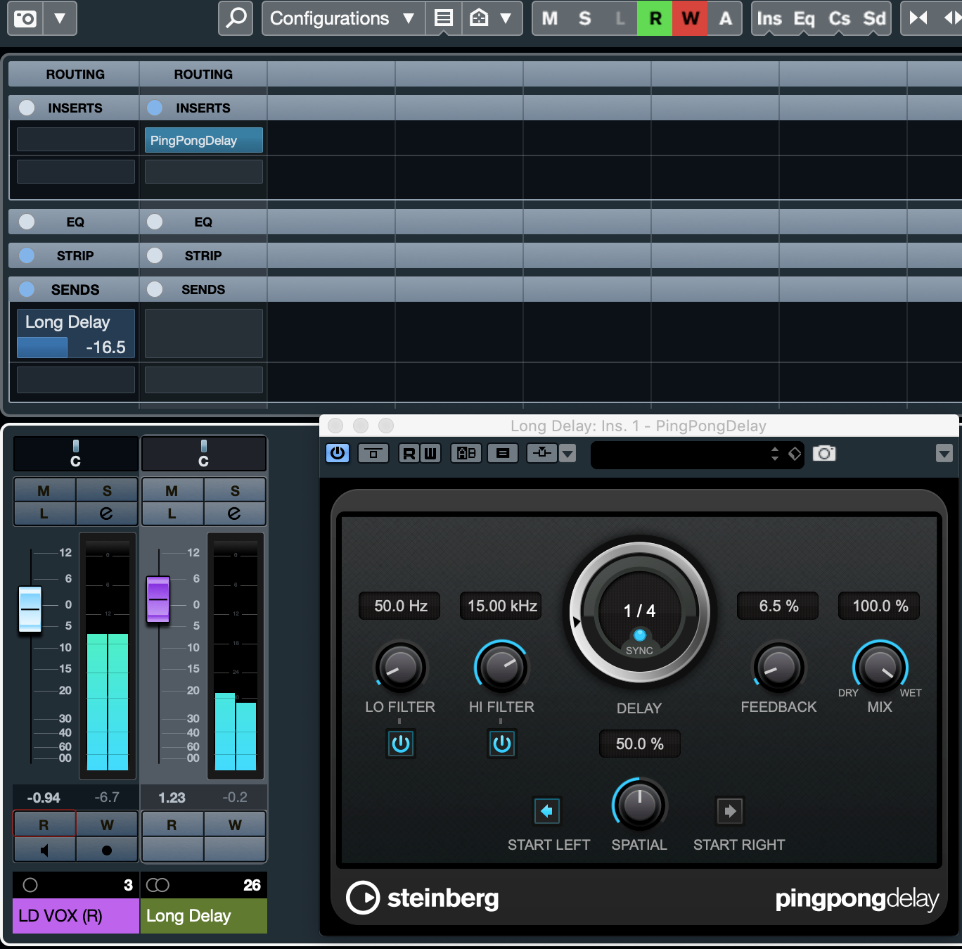Click the Start Right arrow icon

[729, 811]
